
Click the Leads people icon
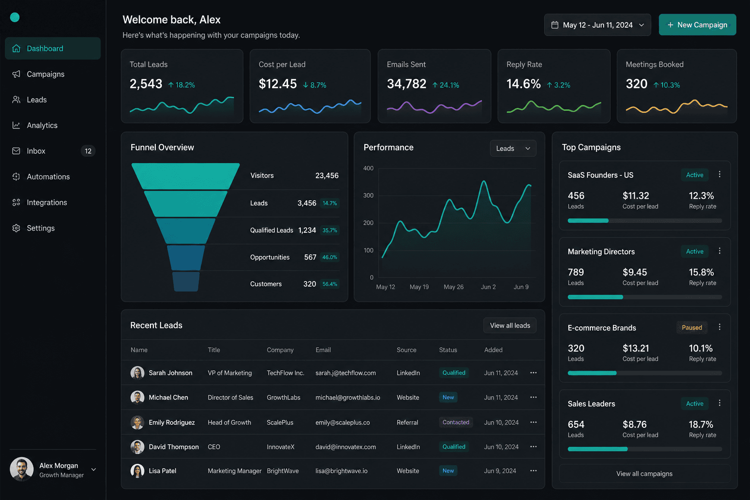tap(16, 100)
